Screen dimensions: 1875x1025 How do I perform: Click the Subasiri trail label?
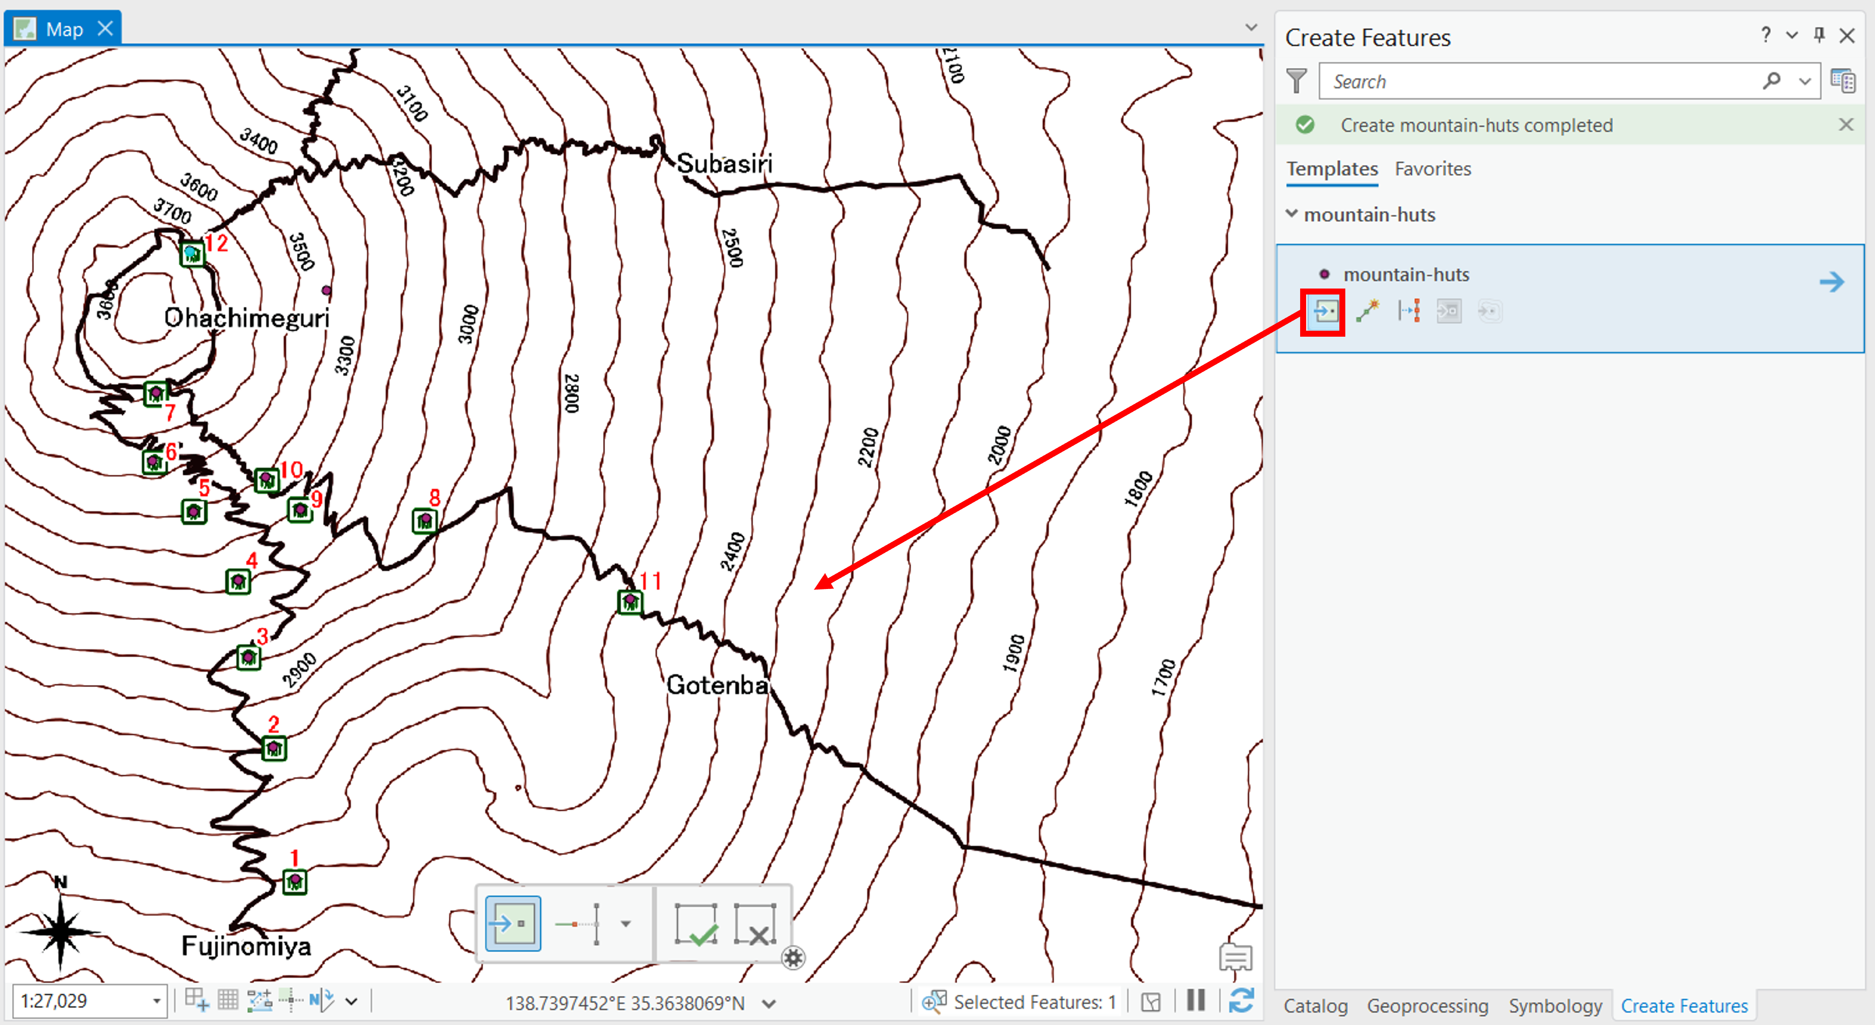point(724,163)
